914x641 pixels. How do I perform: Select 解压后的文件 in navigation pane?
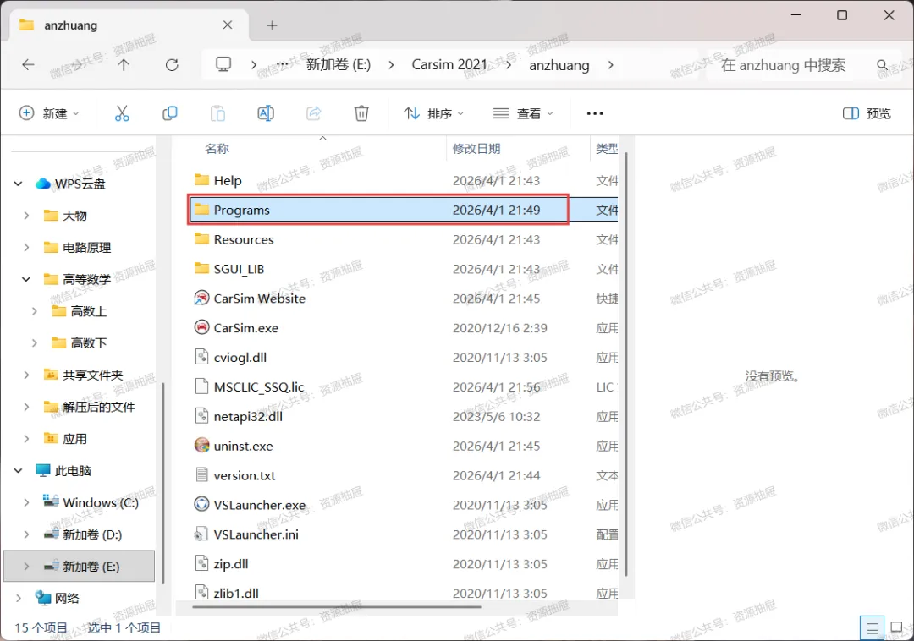point(98,407)
